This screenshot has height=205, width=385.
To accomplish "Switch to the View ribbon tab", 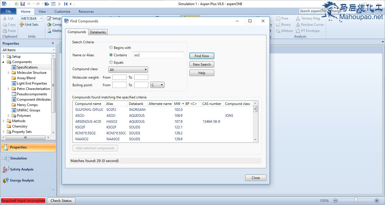I will [42, 12].
